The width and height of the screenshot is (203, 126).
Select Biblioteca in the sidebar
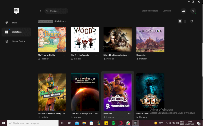pos(16,32)
